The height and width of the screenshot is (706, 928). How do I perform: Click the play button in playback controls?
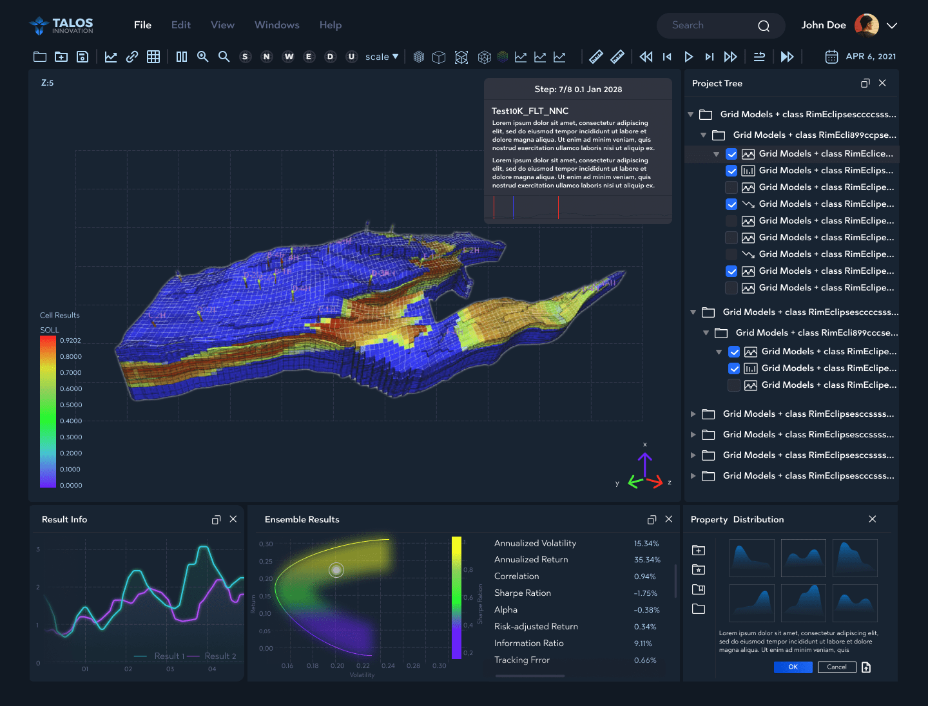[x=688, y=57]
